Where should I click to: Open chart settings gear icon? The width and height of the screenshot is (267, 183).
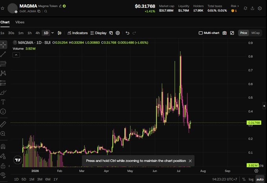click(118, 33)
